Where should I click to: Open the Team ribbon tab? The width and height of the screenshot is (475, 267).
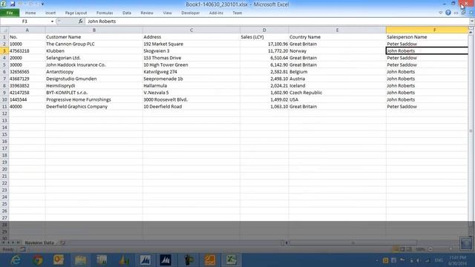(x=237, y=13)
